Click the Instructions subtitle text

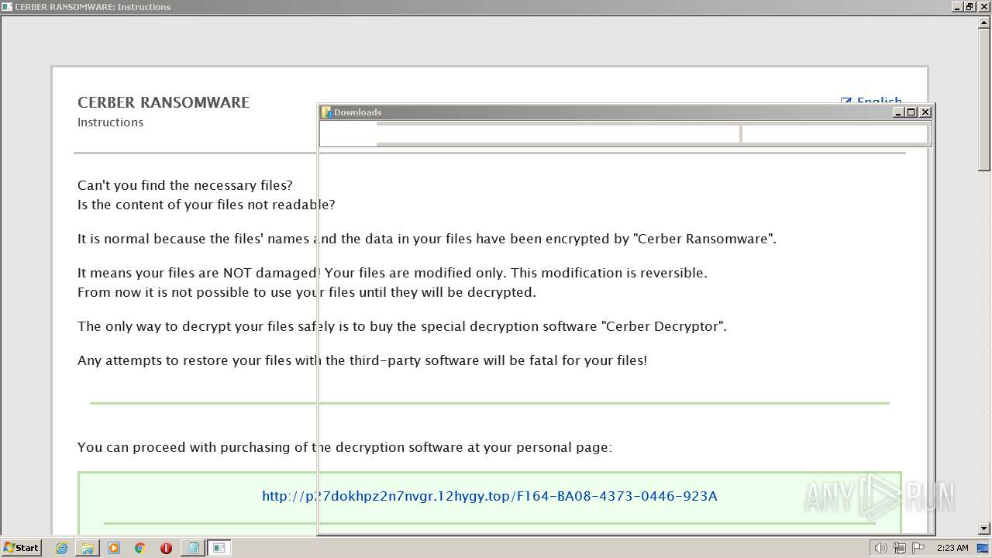pos(110,122)
